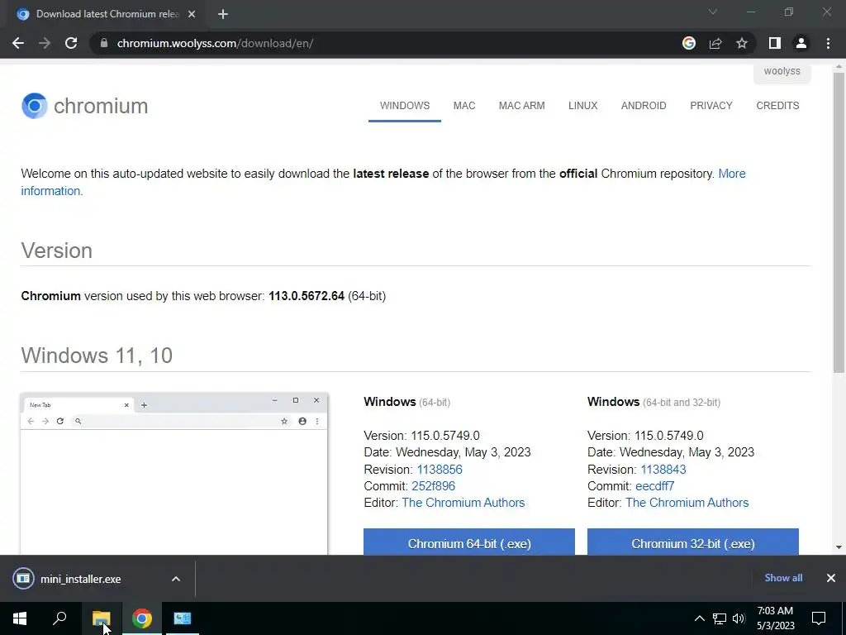This screenshot has height=635, width=846.
Task: Show hidden system tray icons
Action: (699, 618)
